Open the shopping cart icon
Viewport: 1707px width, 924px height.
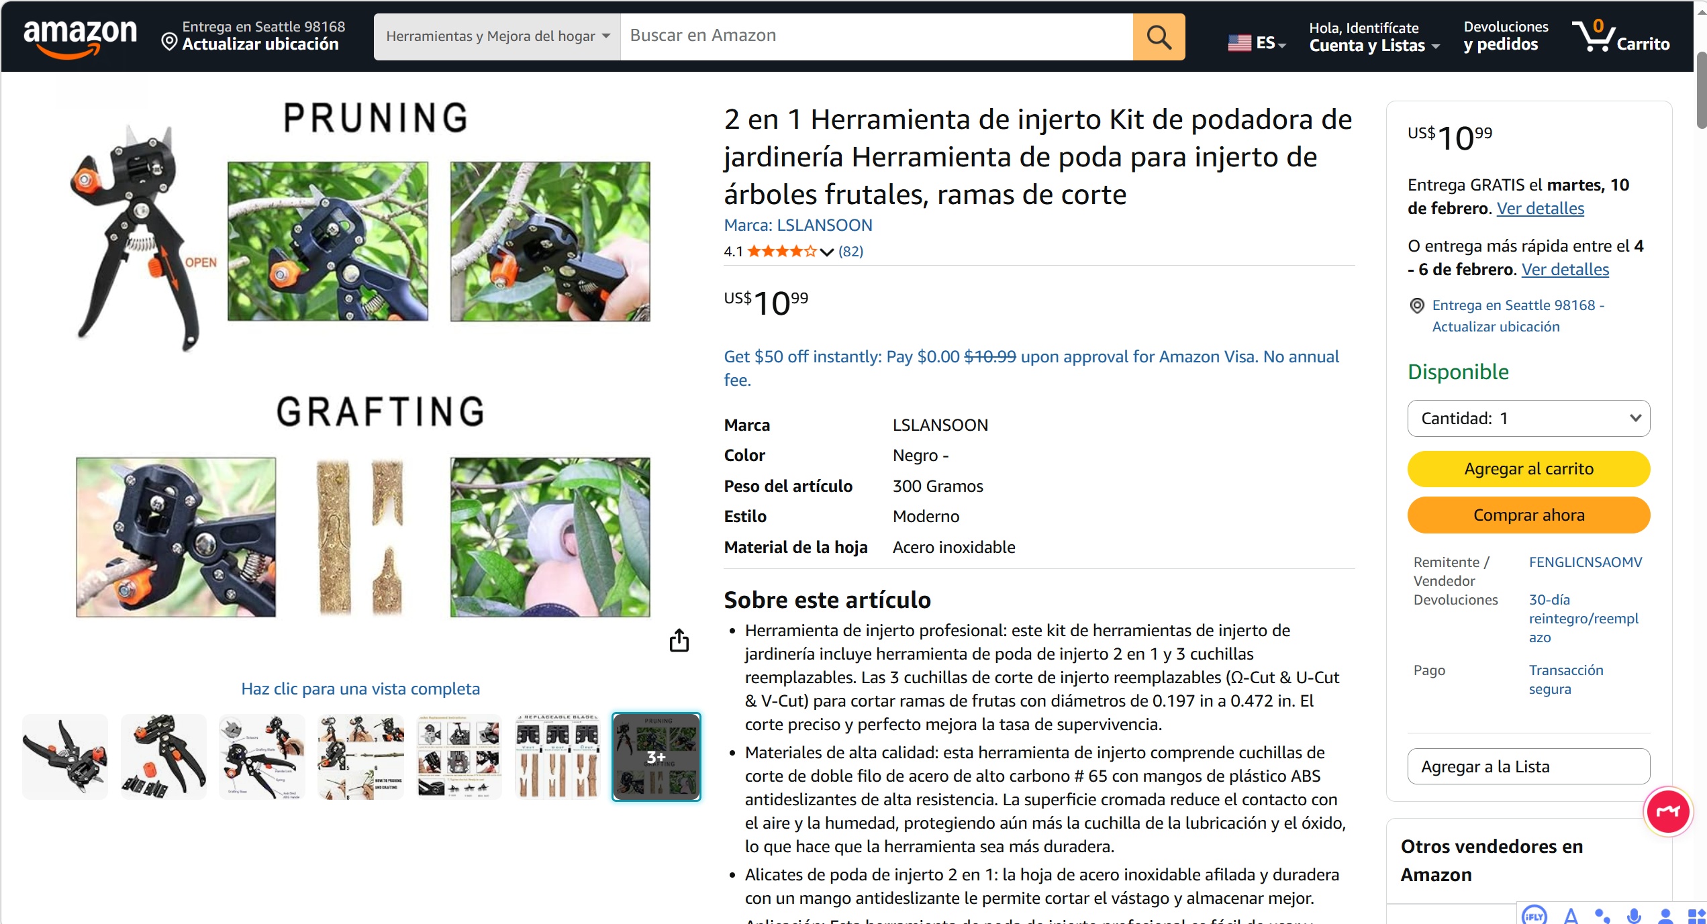[x=1620, y=36]
